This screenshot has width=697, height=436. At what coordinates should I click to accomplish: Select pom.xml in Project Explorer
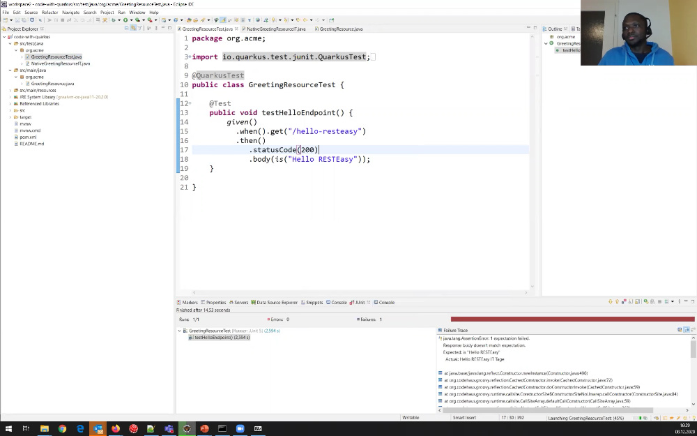pos(28,137)
